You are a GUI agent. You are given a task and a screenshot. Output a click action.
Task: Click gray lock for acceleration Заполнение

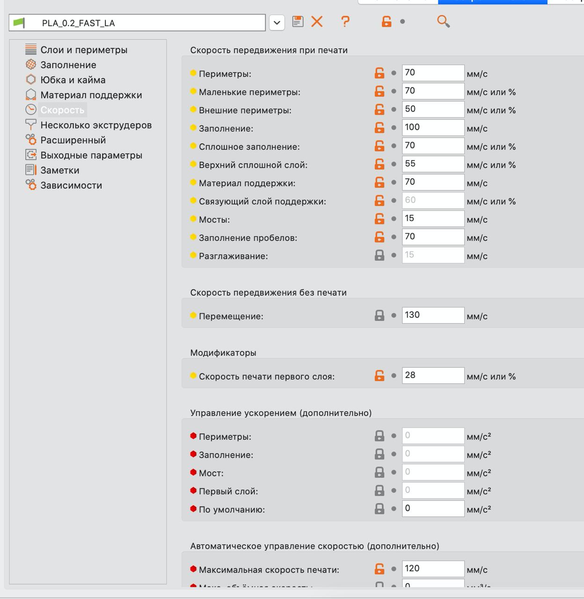[380, 454]
